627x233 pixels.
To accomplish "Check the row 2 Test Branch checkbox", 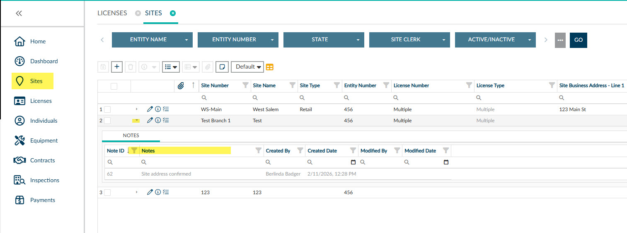I will coord(107,121).
